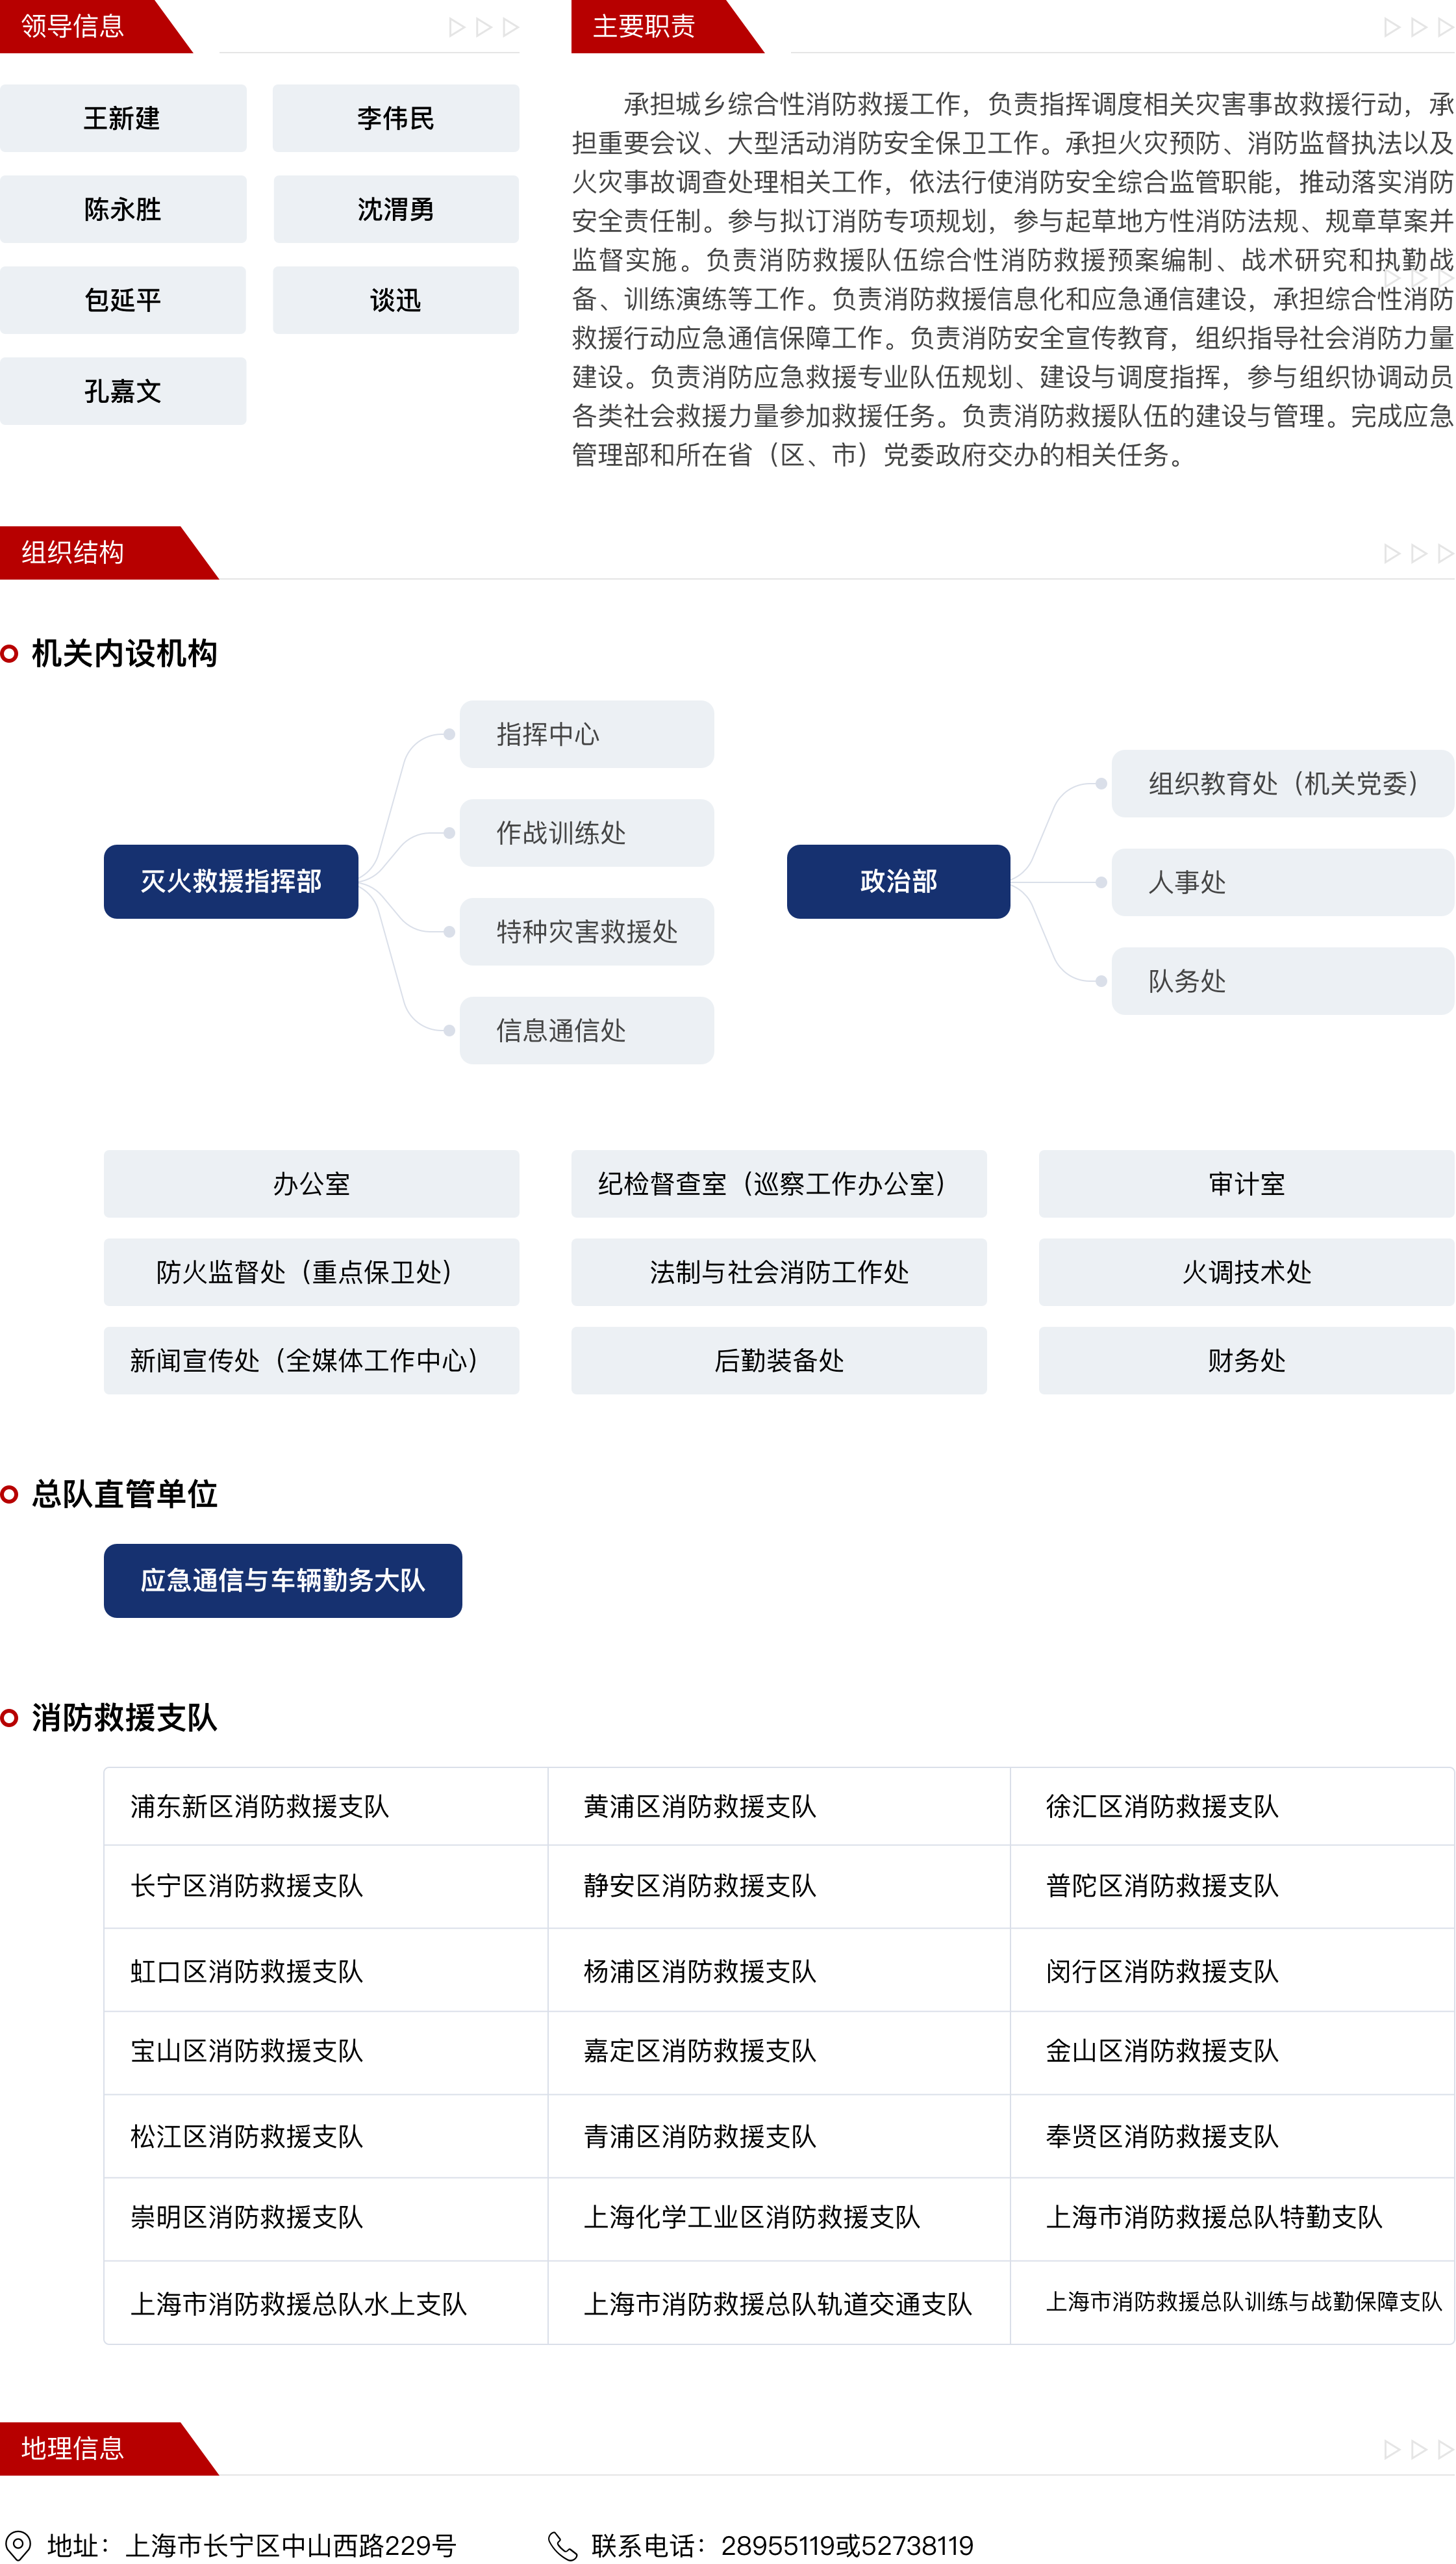Click the 后勤装备处 box

(779, 1361)
